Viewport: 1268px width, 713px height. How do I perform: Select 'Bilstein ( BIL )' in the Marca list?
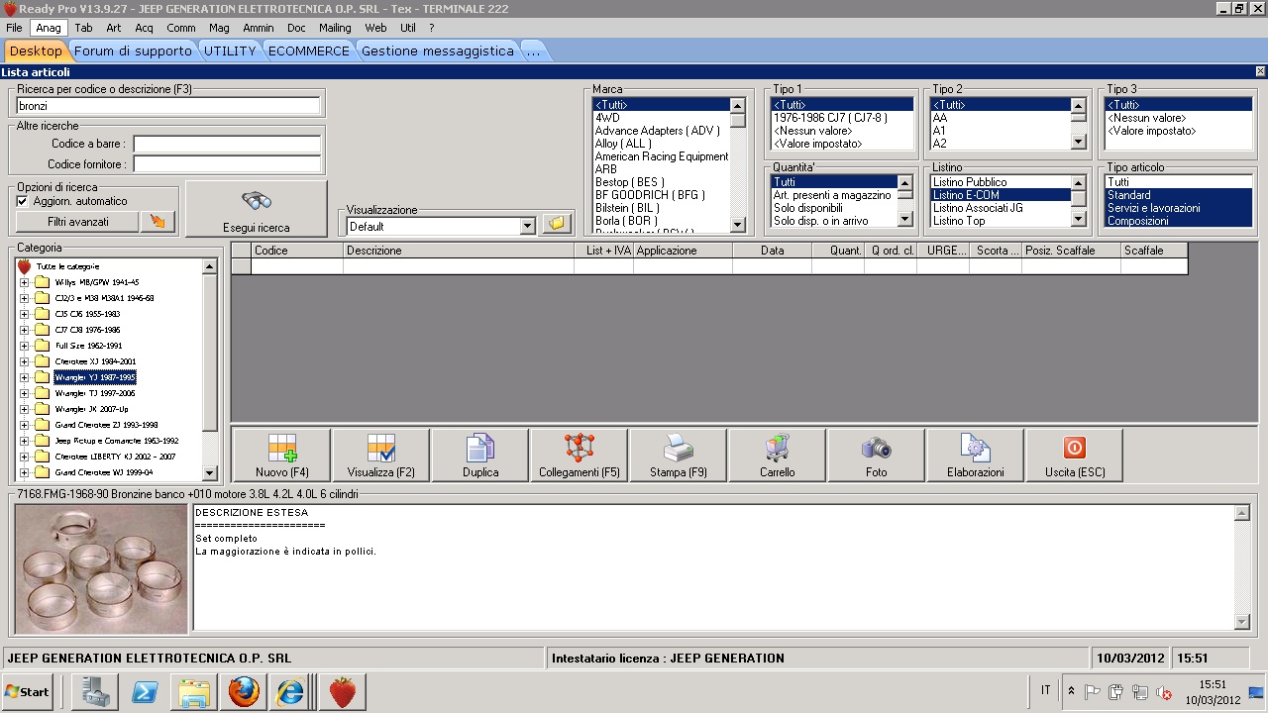[661, 208]
